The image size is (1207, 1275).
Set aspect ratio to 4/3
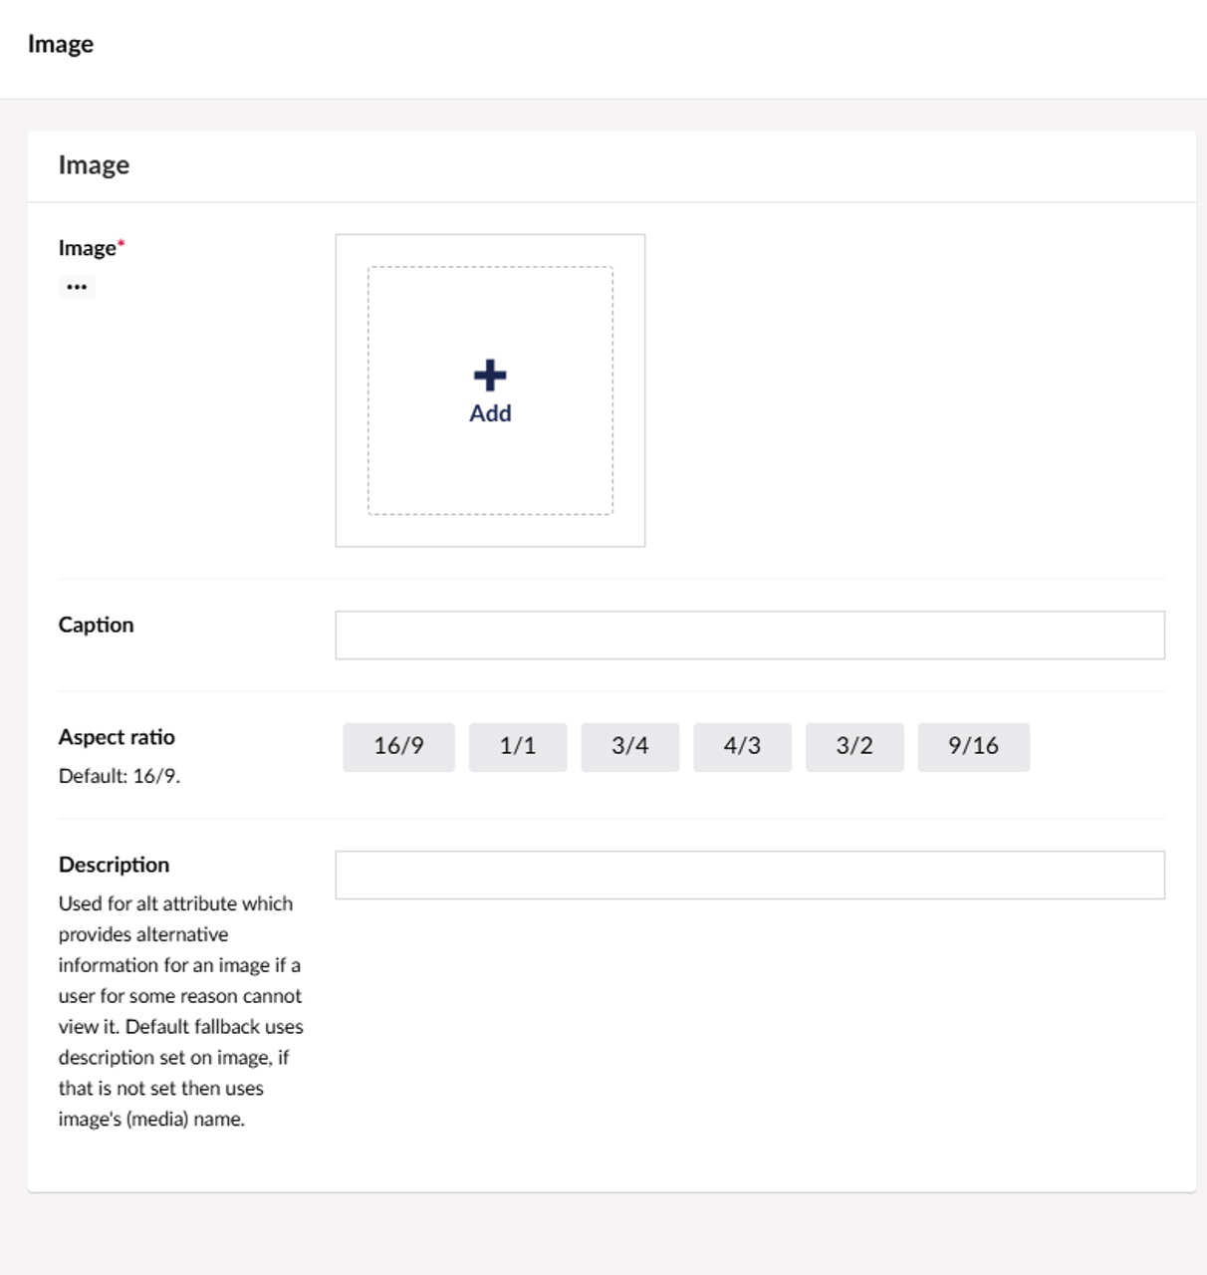(742, 746)
